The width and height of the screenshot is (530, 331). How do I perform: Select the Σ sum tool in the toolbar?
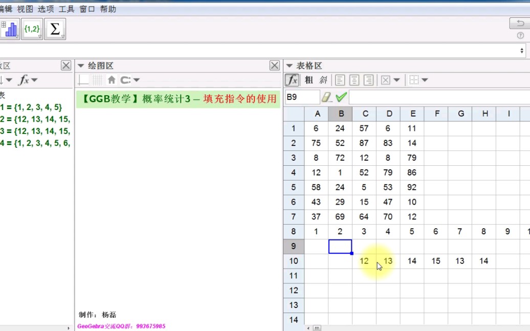click(x=54, y=28)
